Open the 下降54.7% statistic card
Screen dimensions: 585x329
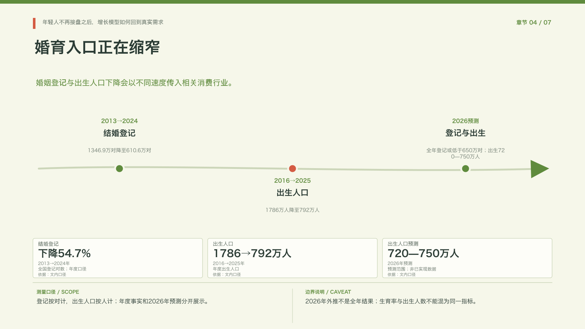click(118, 258)
